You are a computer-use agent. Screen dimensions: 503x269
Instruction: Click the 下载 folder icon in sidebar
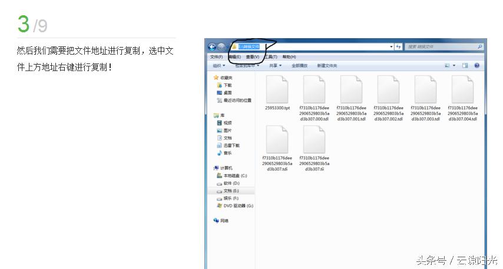pos(220,85)
